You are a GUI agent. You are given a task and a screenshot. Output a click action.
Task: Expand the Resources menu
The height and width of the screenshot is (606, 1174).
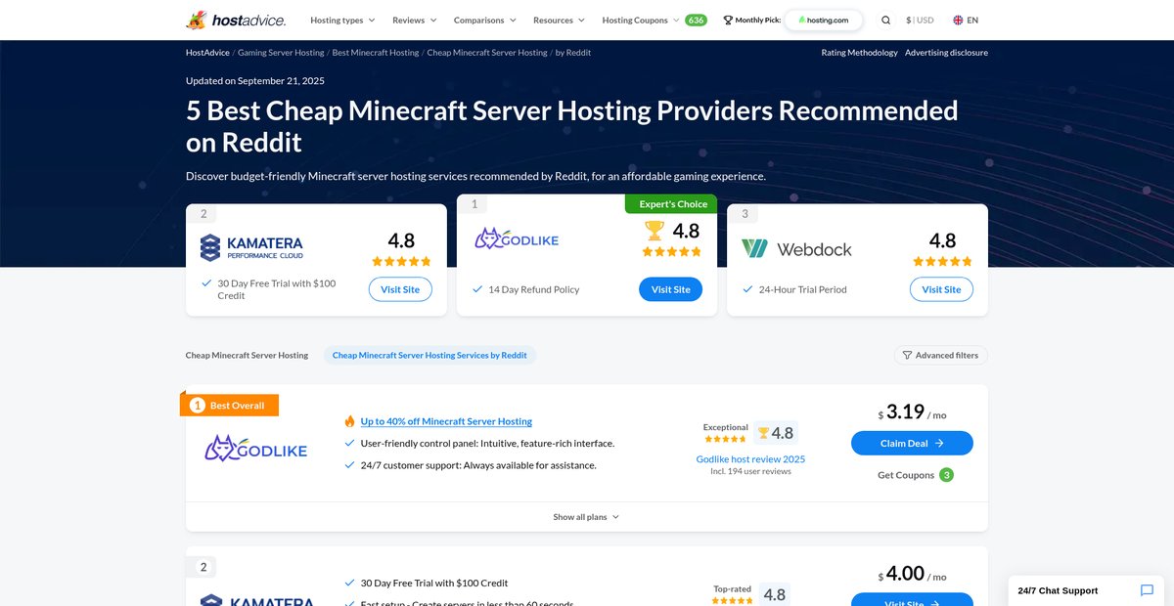(559, 20)
